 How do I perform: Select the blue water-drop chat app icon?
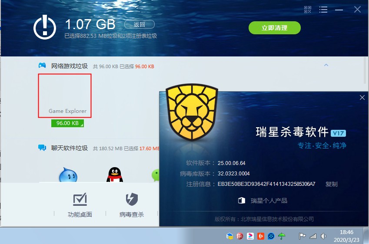68,175
